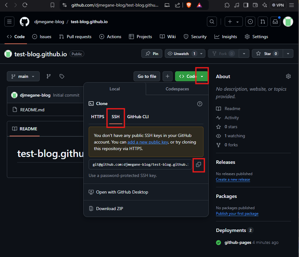Switch to the Codespaces tab
This screenshot has height=257, width=299.
pos(177,89)
